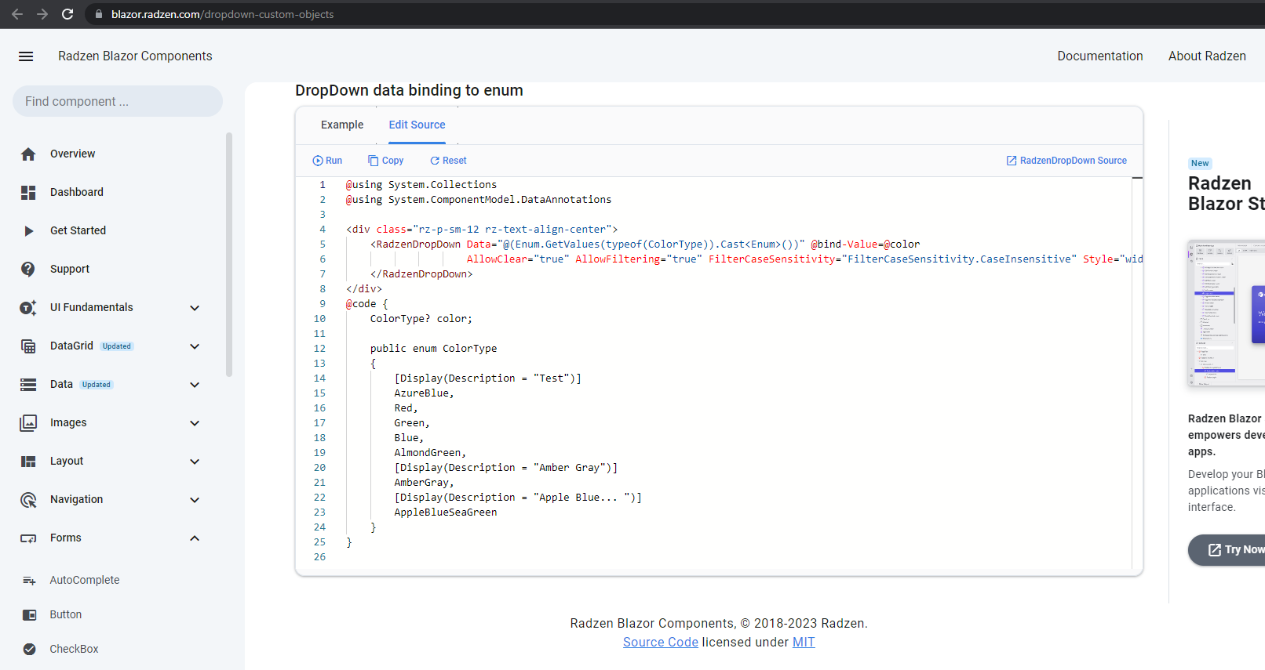This screenshot has width=1265, height=670.
Task: Expand the UI Fundamentals section
Action: [195, 308]
